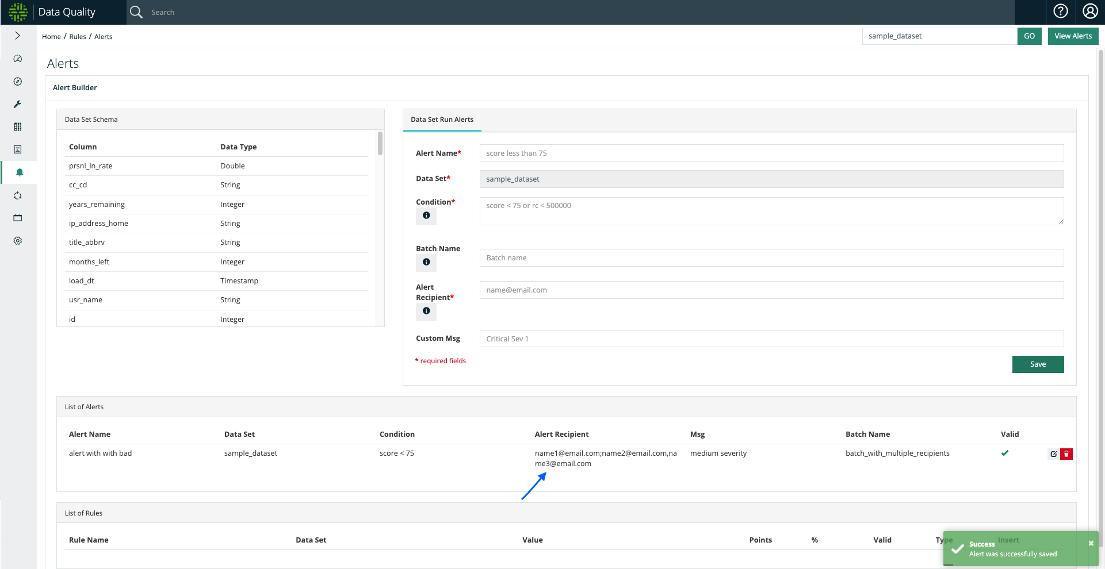The width and height of the screenshot is (1105, 569).
Task: Go to Rules in breadcrumb
Action: coord(78,37)
